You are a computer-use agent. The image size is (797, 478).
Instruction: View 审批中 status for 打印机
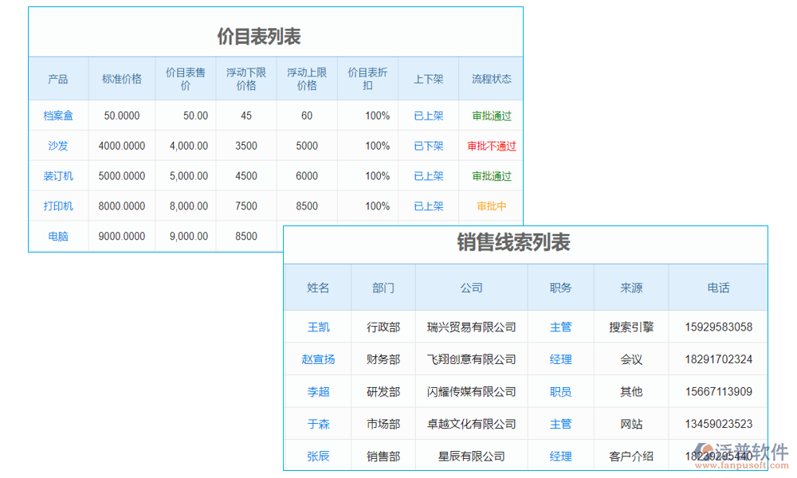click(x=490, y=206)
